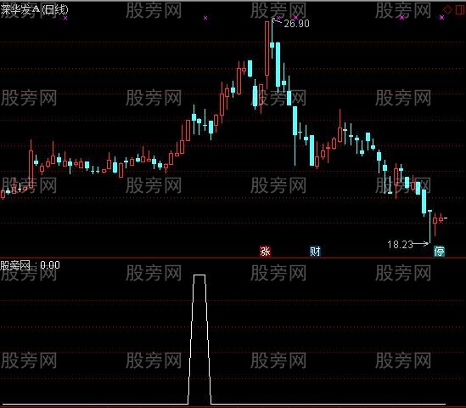This screenshot has width=466, height=408.
Task: Select the 深华发A(日线) chart title
Action: point(34,10)
